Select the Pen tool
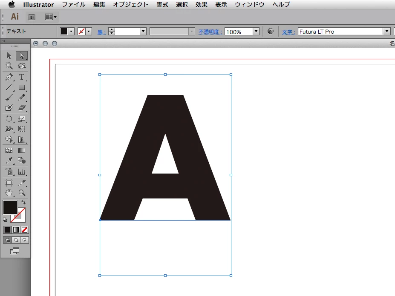 click(9, 77)
